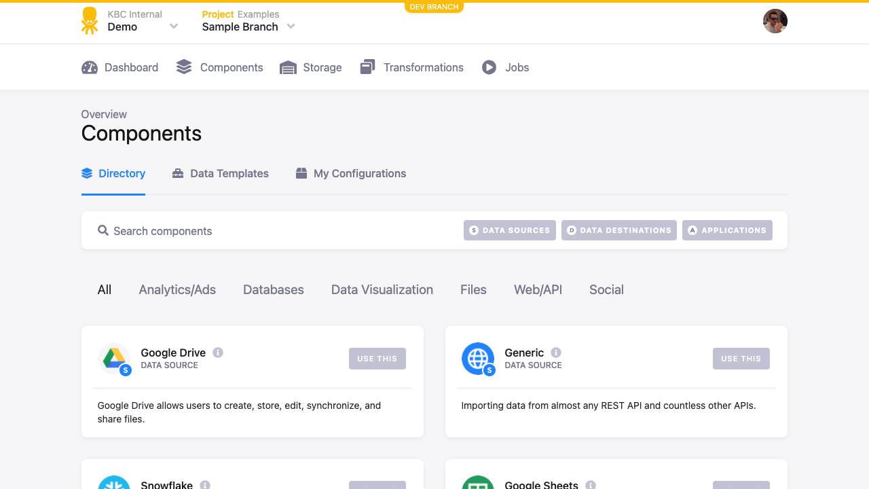
Task: Open the Generic component title
Action: tap(524, 352)
